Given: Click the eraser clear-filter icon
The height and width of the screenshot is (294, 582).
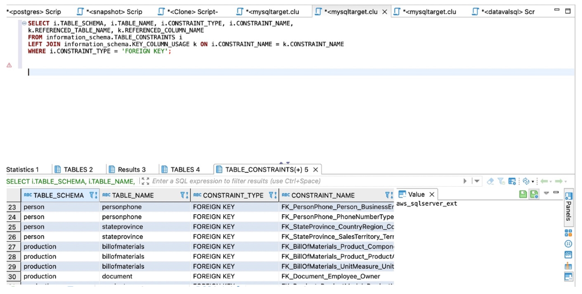Looking at the screenshot, I should pos(490,181).
